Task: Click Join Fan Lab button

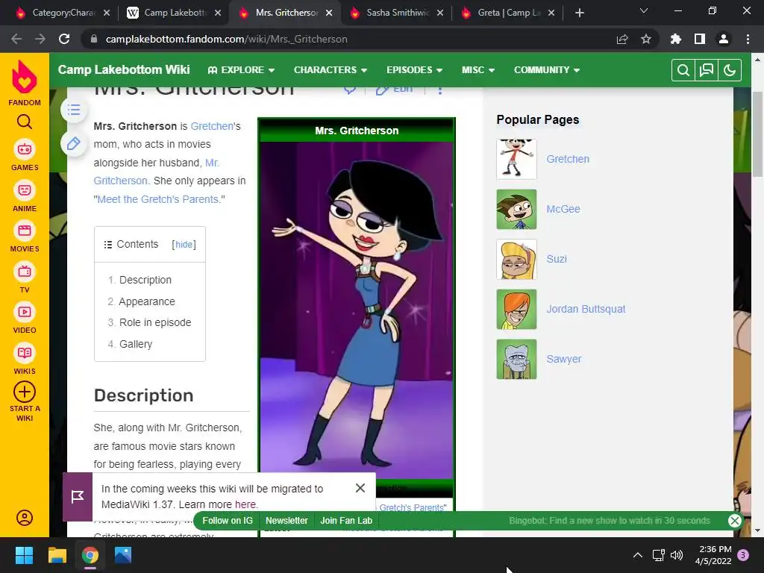Action: pos(346,521)
